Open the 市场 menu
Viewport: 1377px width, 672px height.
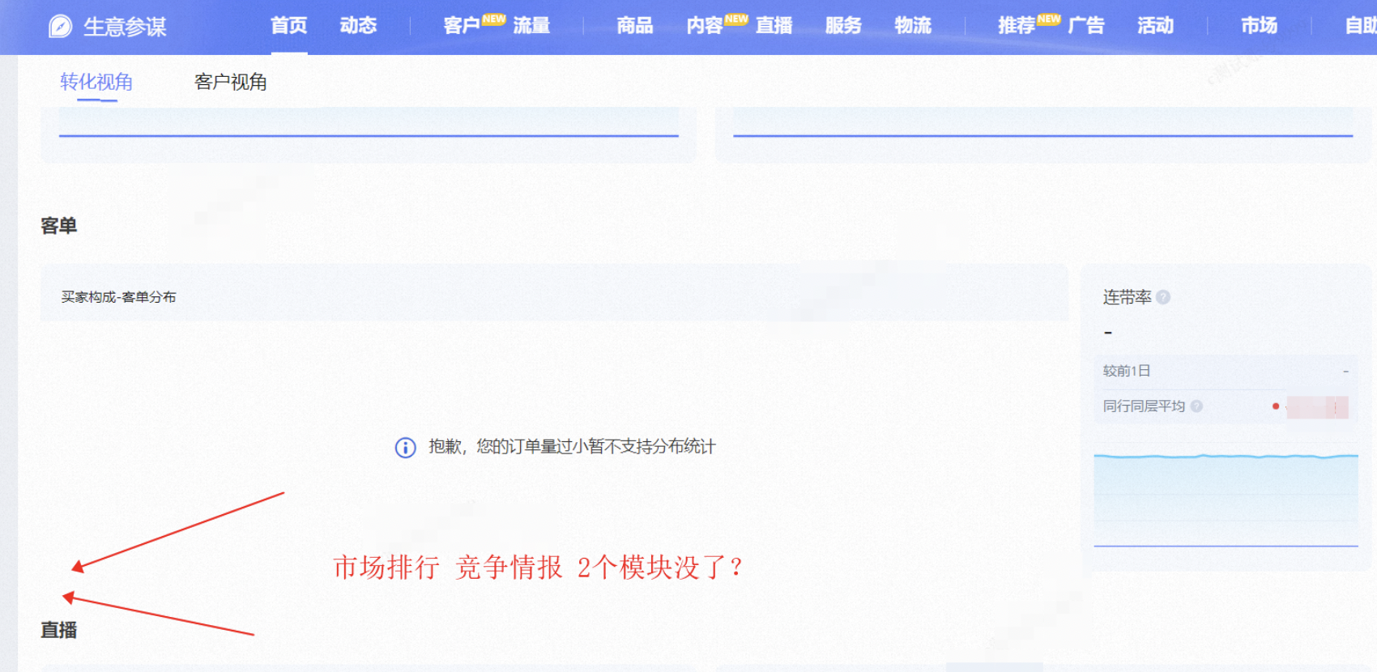point(1260,26)
